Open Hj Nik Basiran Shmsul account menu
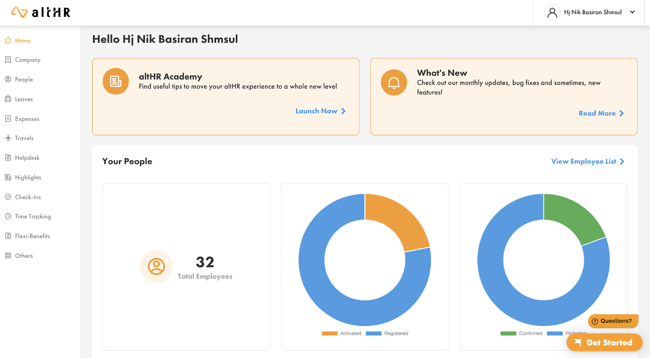 (x=589, y=13)
